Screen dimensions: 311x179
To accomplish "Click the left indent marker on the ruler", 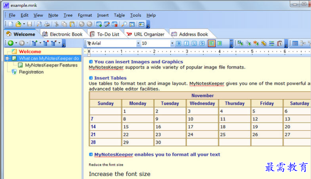I will (89, 52).
